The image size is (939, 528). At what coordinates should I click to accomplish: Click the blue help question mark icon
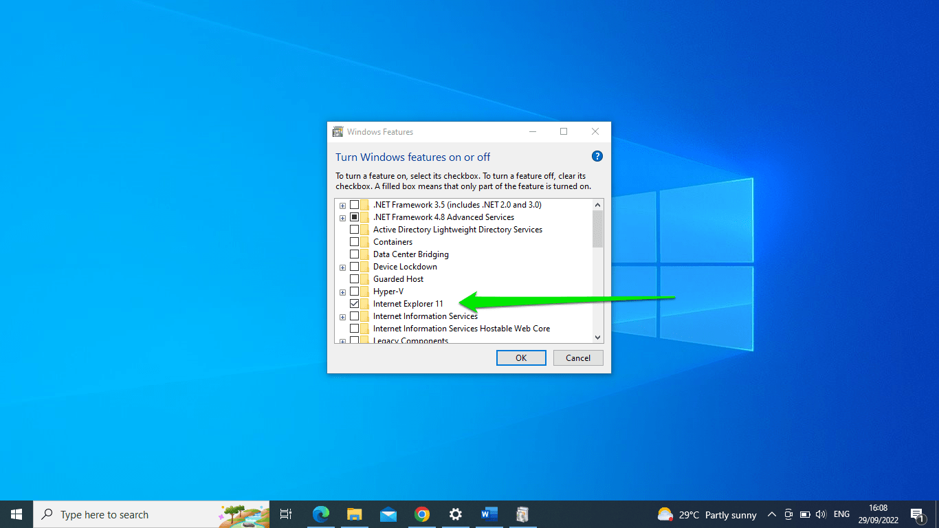597,156
